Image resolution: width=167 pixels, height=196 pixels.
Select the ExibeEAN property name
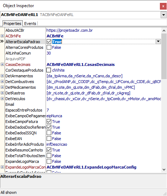point(14,139)
